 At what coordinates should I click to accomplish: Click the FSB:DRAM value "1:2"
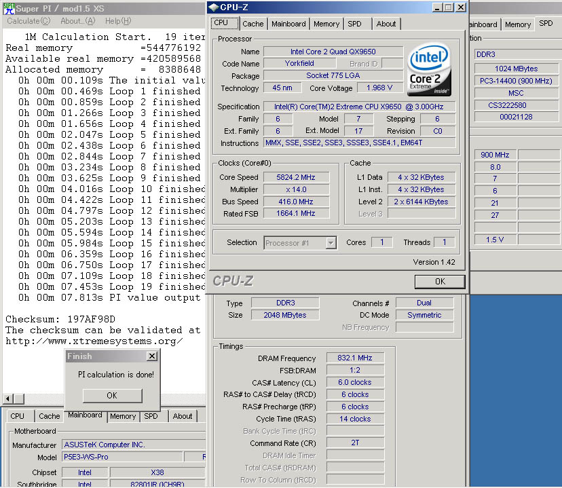[x=355, y=370]
